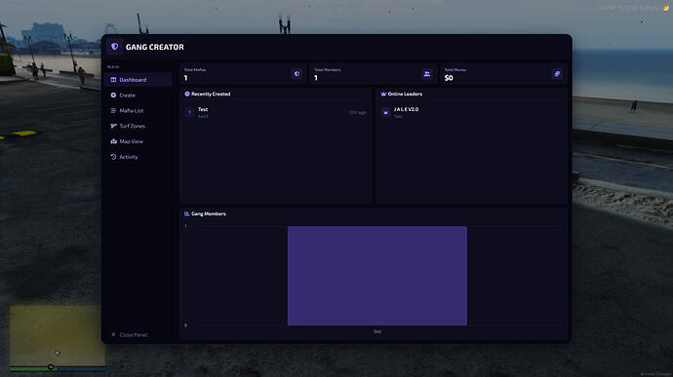Click the Test label under the chart
Screen dimensions: 673x377
[x=377, y=331]
